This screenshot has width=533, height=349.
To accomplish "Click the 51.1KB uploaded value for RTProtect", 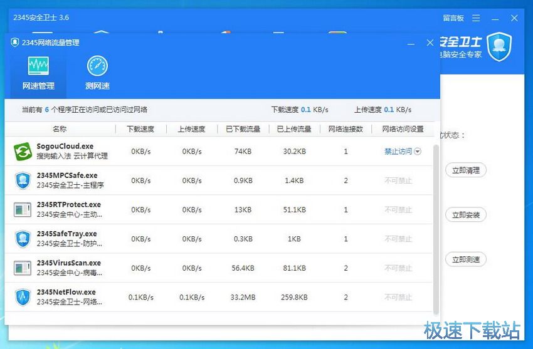I will coord(294,210).
